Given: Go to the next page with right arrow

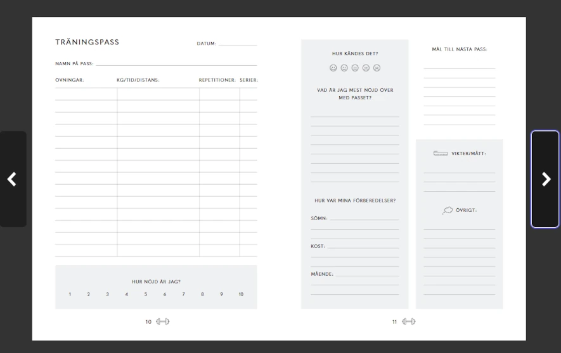Looking at the screenshot, I should click(x=545, y=179).
